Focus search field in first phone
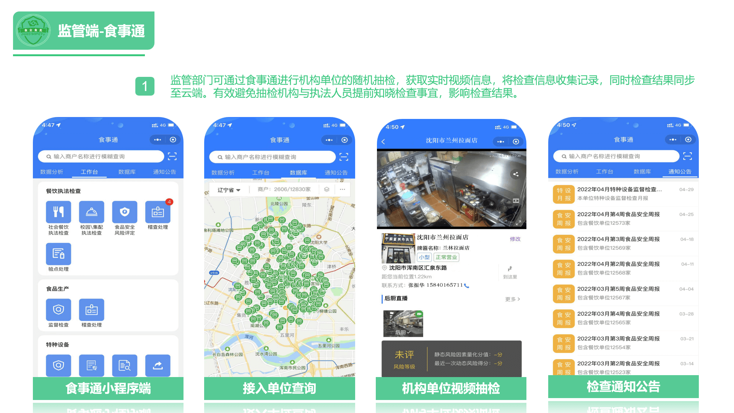The width and height of the screenshot is (734, 413). pos(101,156)
